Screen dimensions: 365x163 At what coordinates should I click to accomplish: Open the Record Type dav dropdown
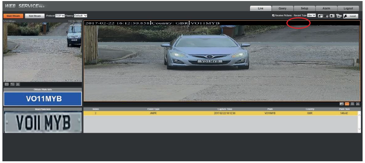click(x=311, y=15)
